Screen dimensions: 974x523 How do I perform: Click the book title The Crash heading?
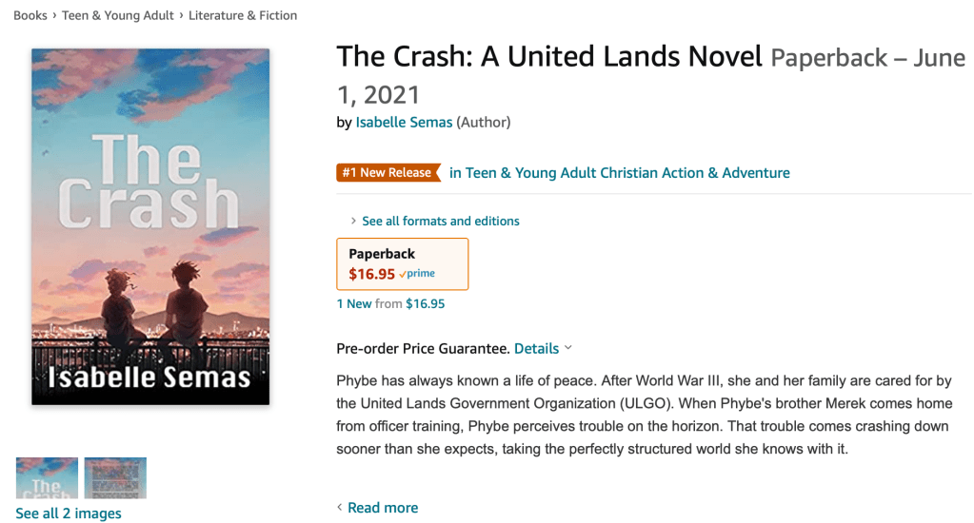tap(549, 57)
